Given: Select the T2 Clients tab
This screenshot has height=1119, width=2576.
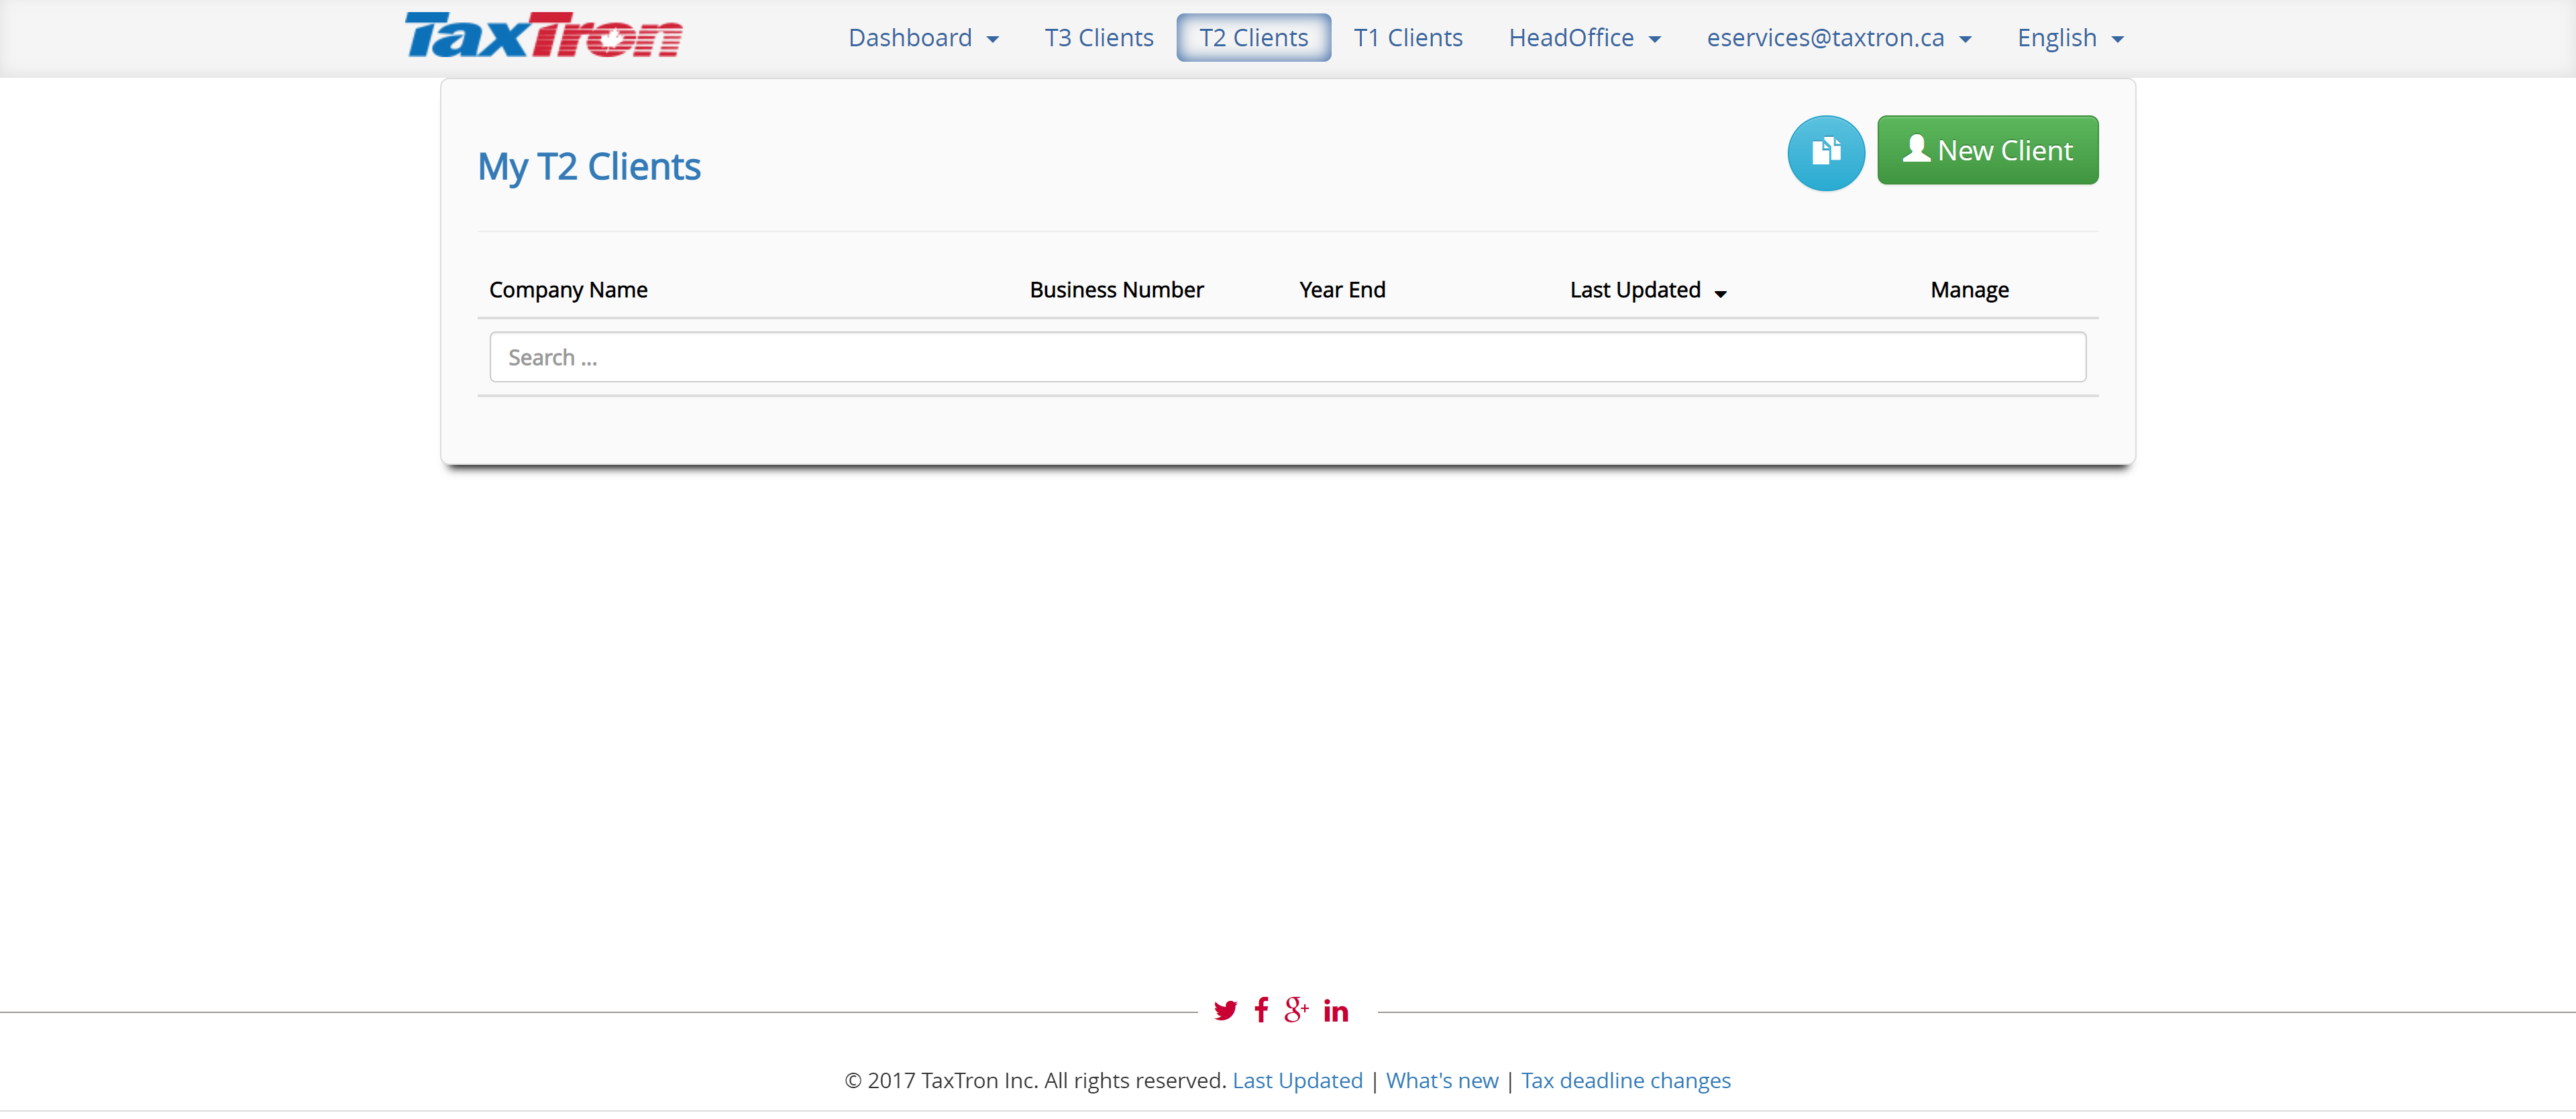Looking at the screenshot, I should coord(1253,38).
